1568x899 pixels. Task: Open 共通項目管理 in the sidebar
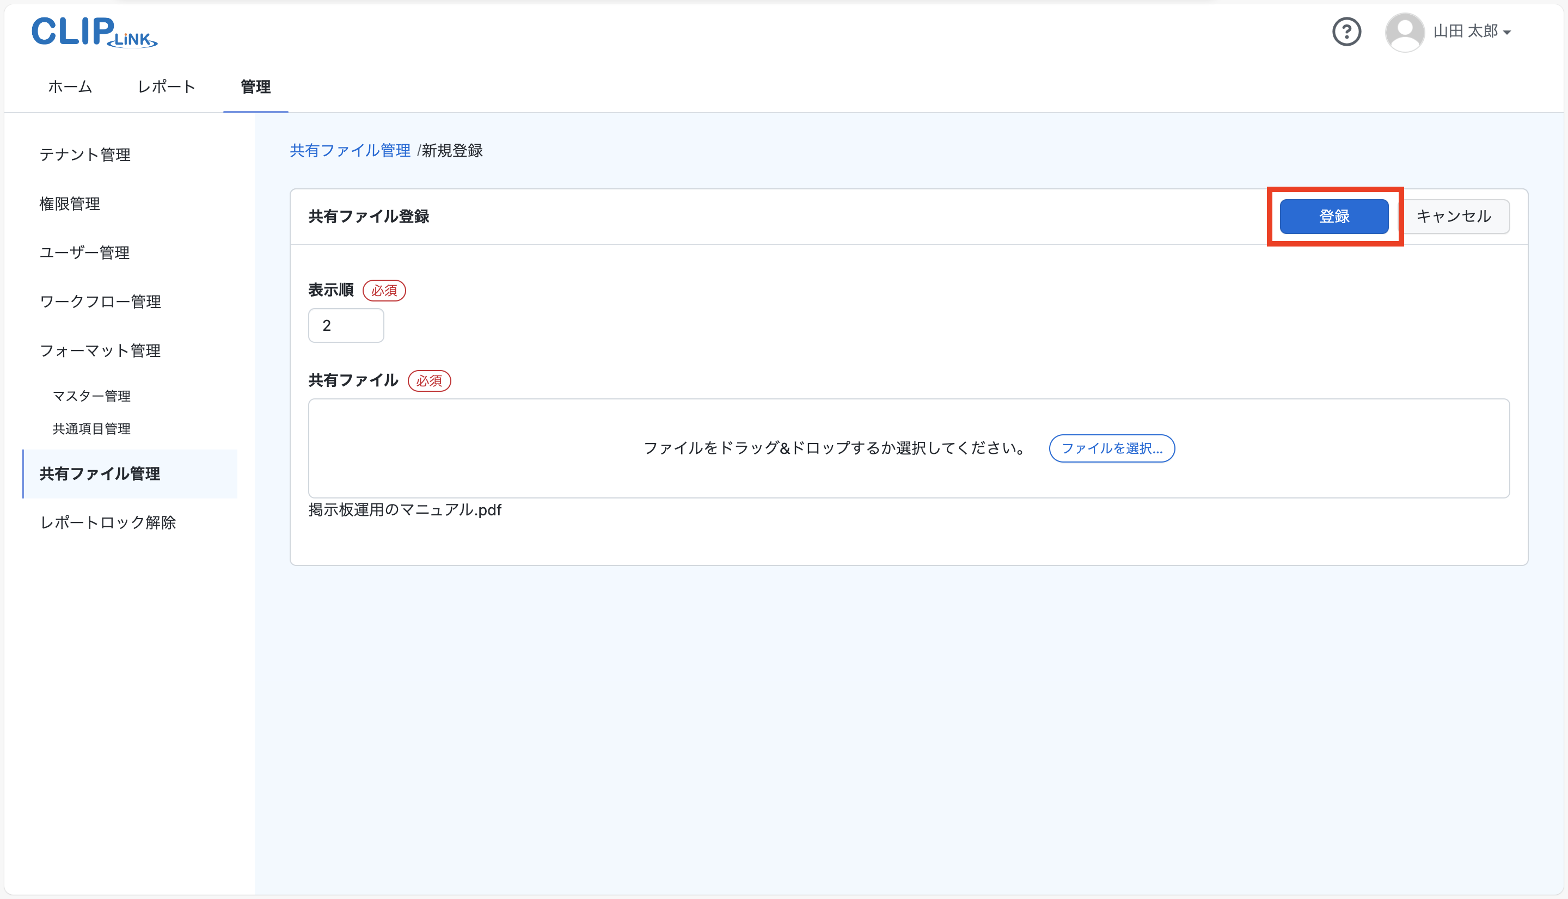[92, 428]
